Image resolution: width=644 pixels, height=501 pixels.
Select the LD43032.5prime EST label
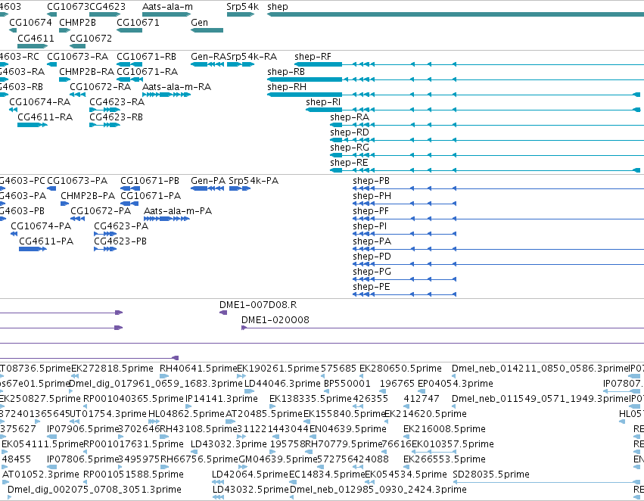pos(250,490)
